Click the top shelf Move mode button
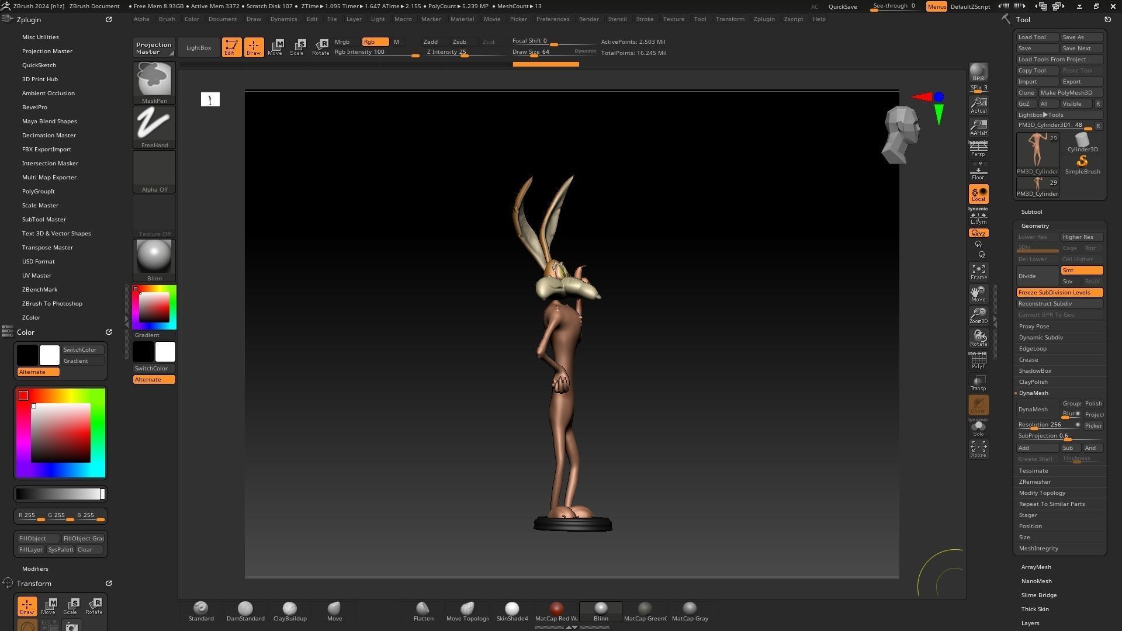Screen dimensions: 1122x631 tap(275, 47)
